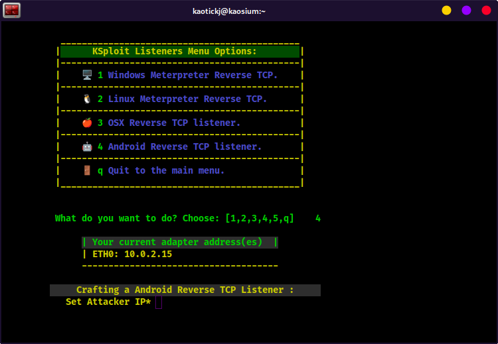The width and height of the screenshot is (498, 344).
Task: Click the door emoji icon
Action: click(87, 170)
